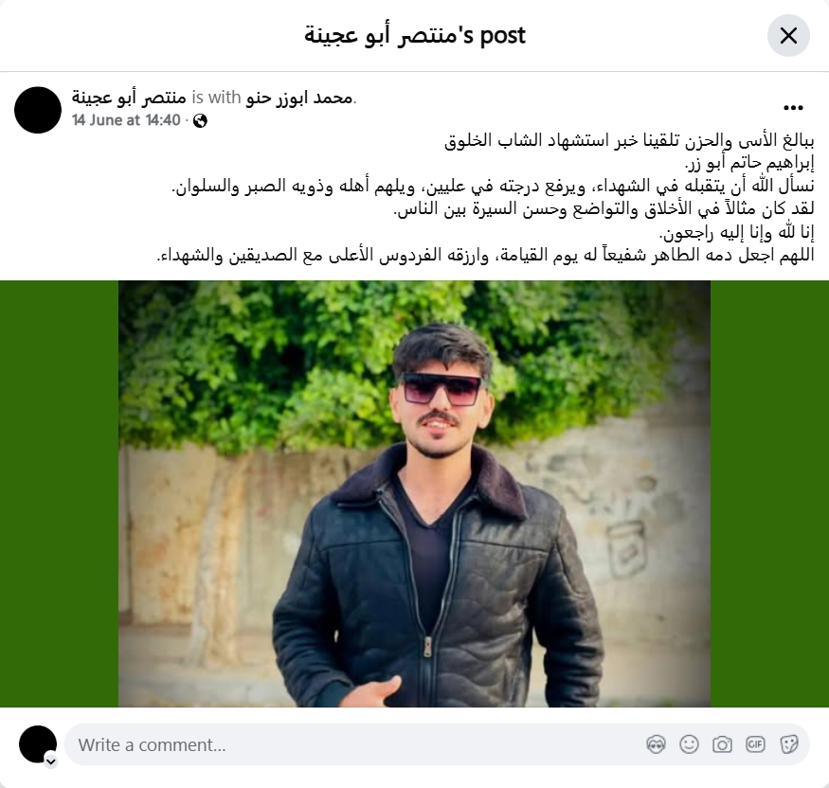This screenshot has height=788, width=829.
Task: Open the three-dot post options menu
Action: point(793,108)
